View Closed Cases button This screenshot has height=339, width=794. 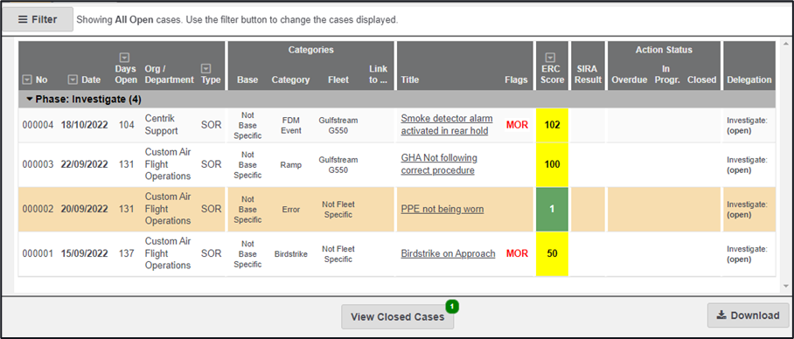click(x=398, y=317)
